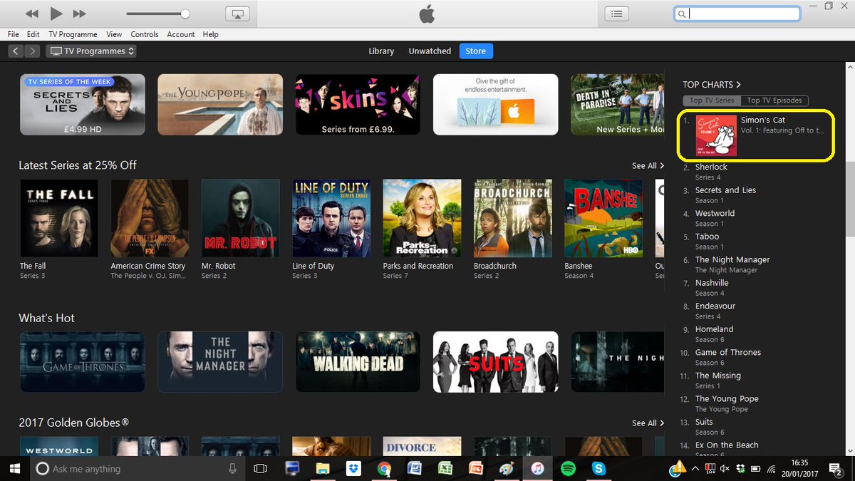Open The Walking Dead banner

click(358, 362)
